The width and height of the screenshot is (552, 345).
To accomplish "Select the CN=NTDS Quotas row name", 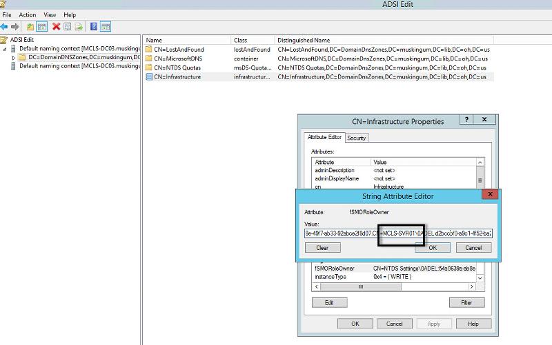I will (x=177, y=67).
